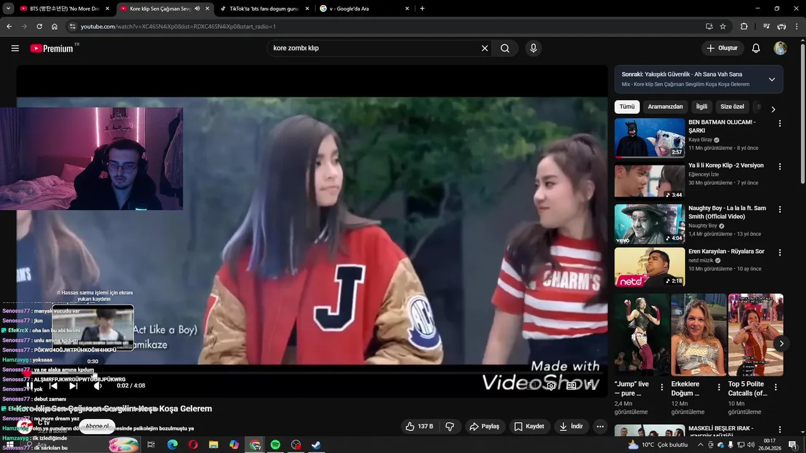Open Microsoft Edge from the taskbar
This screenshot has width=806, height=453.
[x=173, y=445]
